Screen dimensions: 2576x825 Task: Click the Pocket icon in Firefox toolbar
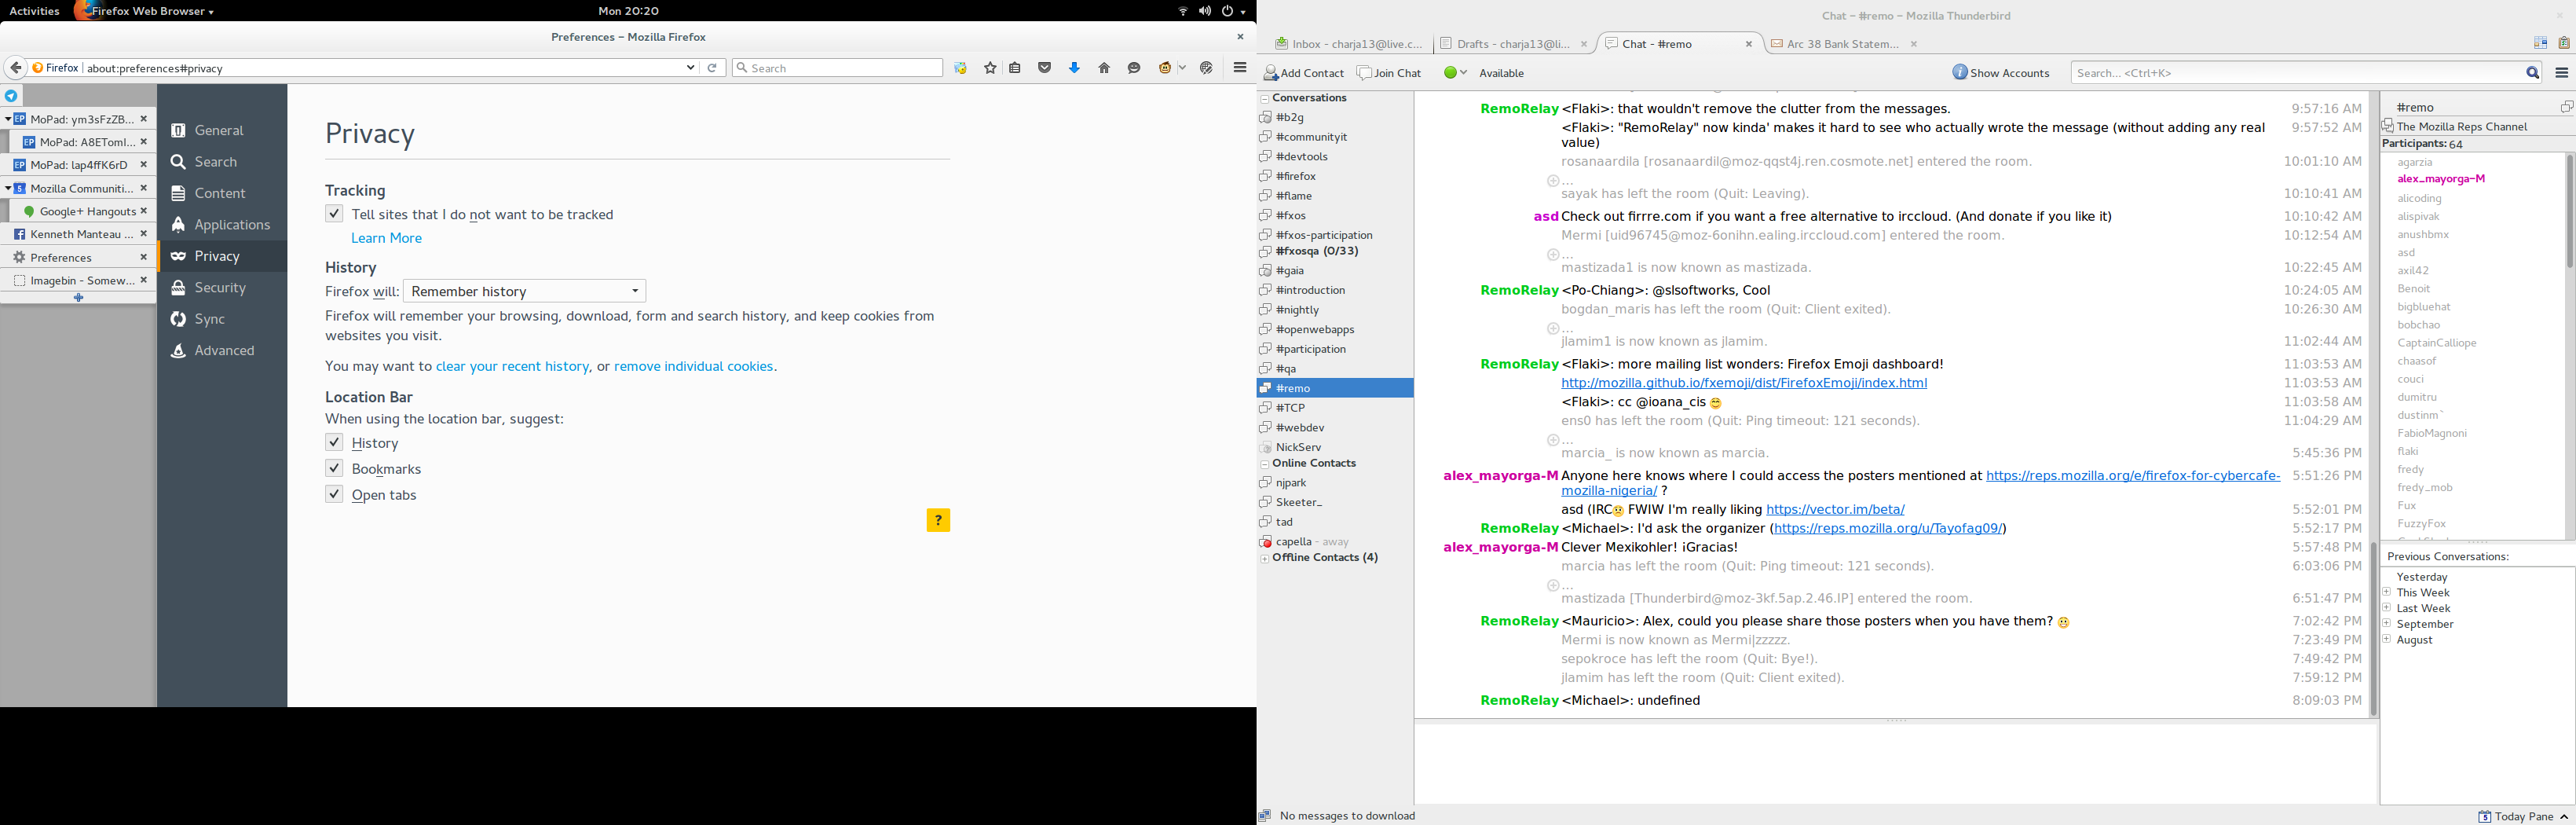[x=1045, y=68]
